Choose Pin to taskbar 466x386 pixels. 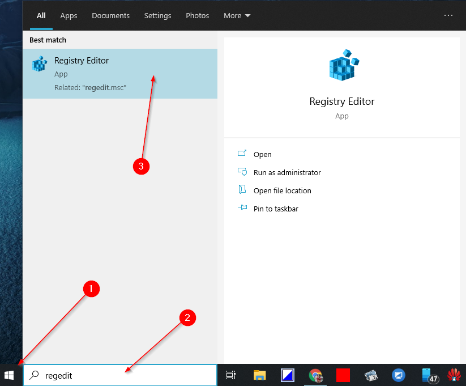pyautogui.click(x=276, y=209)
